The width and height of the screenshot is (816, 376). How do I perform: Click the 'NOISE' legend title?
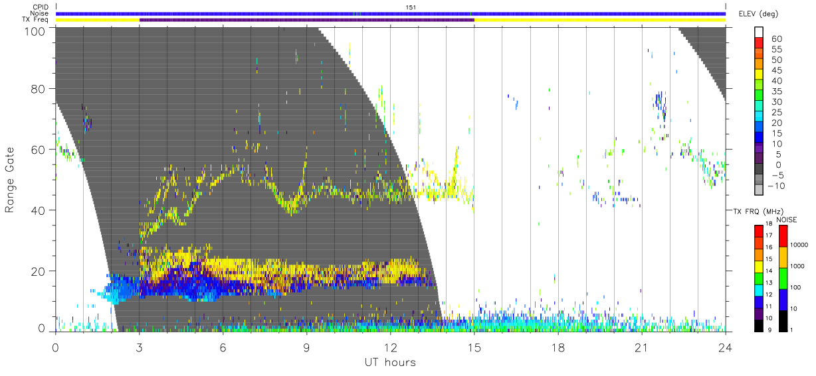pos(787,219)
